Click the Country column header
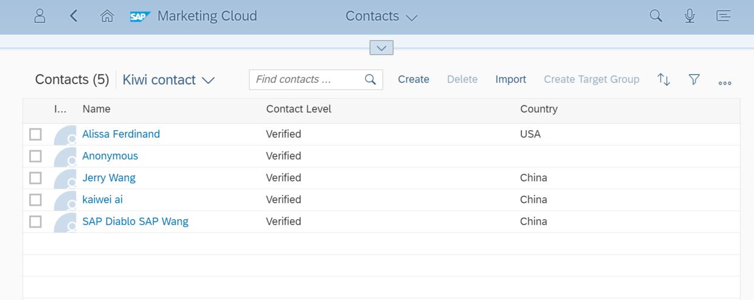This screenshot has height=300, width=754. pyautogui.click(x=539, y=109)
